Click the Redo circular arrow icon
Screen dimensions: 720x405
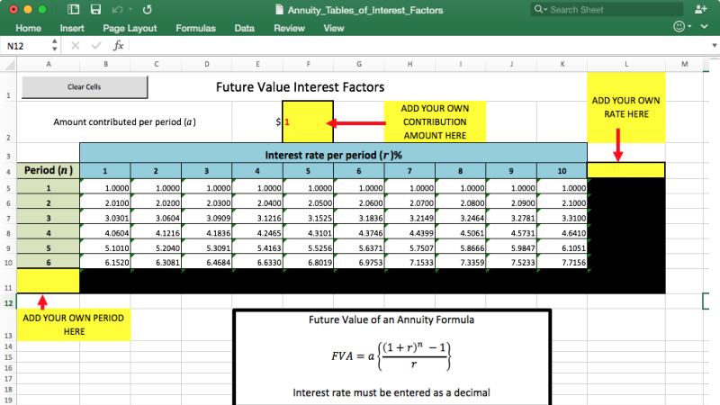point(147,10)
